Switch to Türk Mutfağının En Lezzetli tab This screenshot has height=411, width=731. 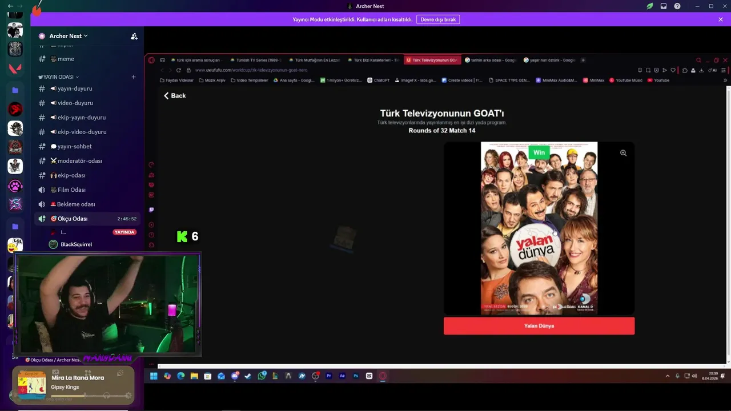point(314,60)
